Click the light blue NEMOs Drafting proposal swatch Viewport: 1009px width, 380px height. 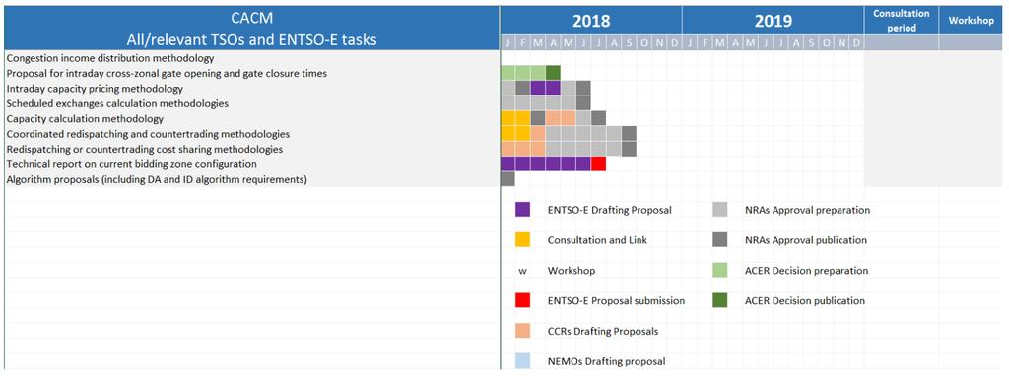522,360
